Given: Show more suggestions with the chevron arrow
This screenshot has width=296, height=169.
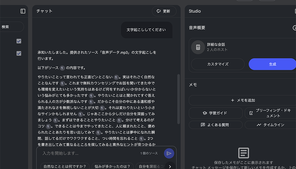Looking at the screenshot, I should pyautogui.click(x=170, y=166).
